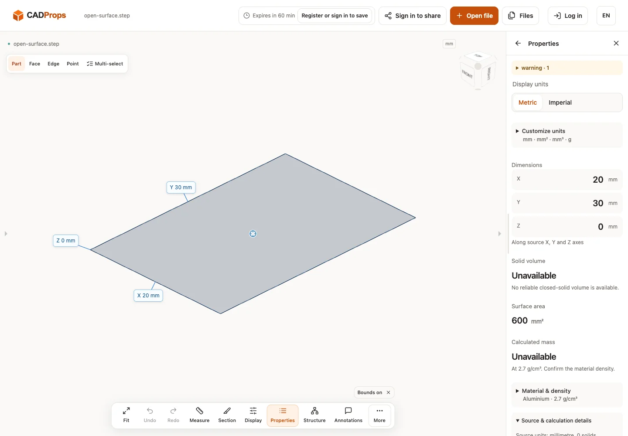Open the More tools menu

pyautogui.click(x=379, y=416)
